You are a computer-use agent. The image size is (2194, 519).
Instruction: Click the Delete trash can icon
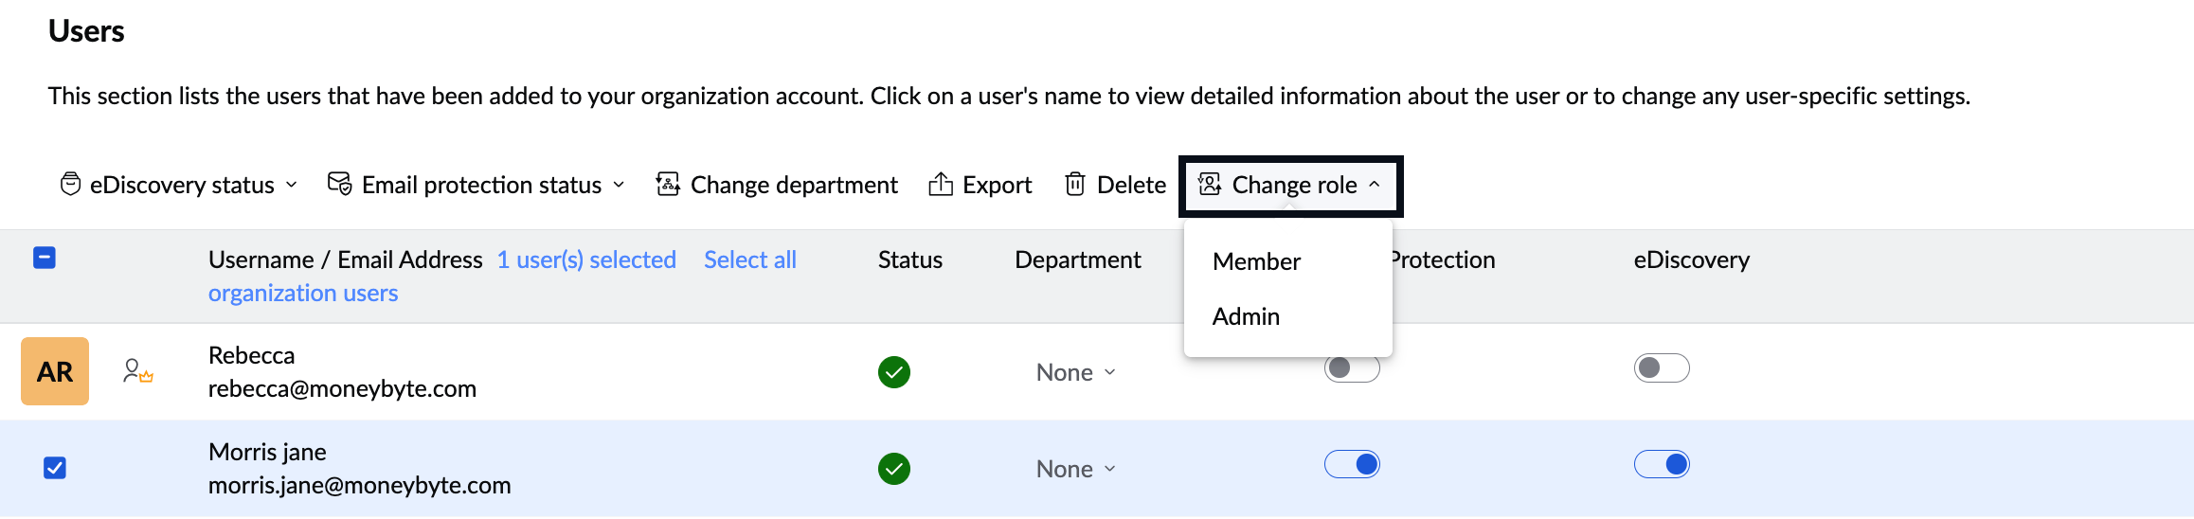click(x=1074, y=184)
